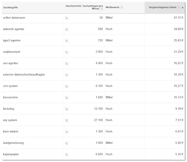Click help icon beside Vorgeschlagenes Gebot
The width and height of the screenshot is (187, 162).
pyautogui.click(x=179, y=8)
